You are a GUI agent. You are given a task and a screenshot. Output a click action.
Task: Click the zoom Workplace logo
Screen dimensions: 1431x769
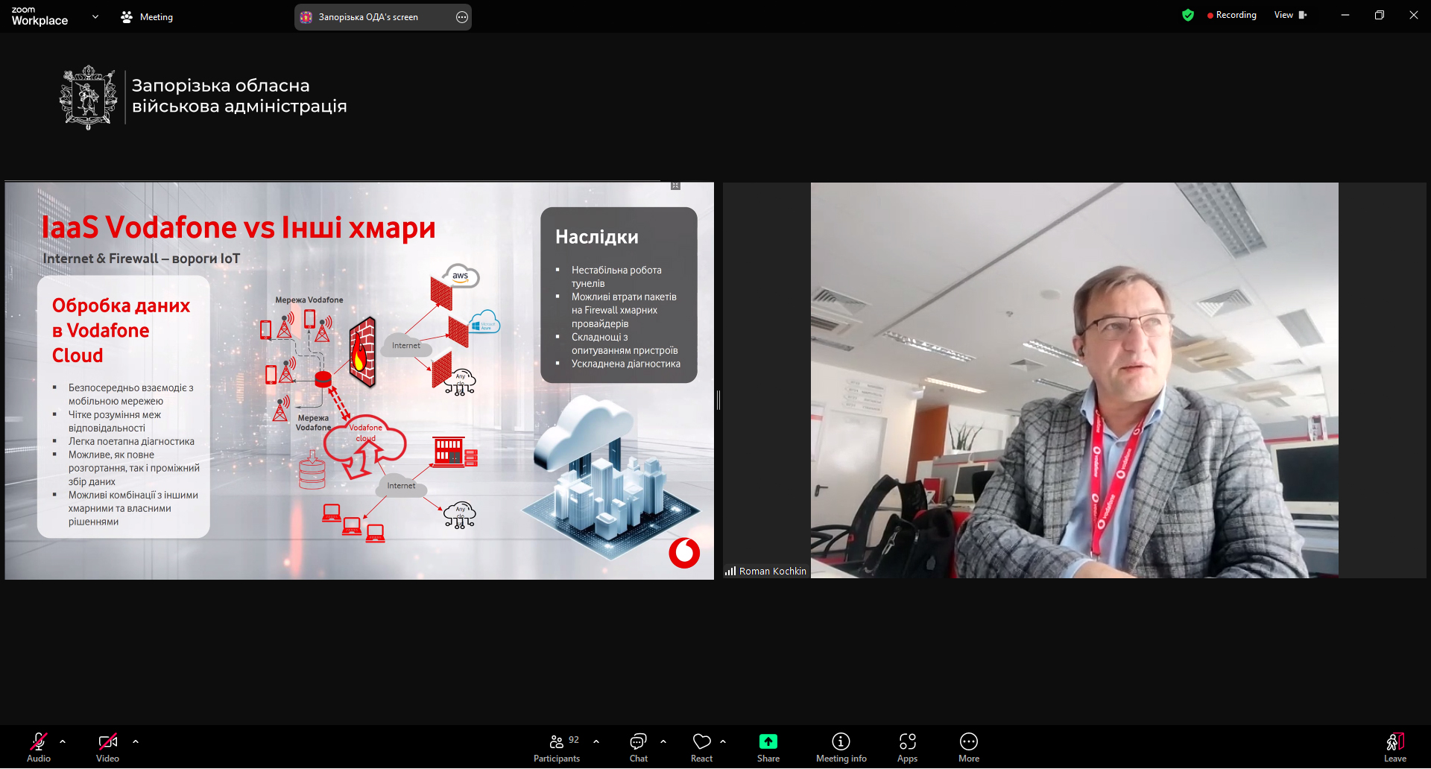coord(40,16)
